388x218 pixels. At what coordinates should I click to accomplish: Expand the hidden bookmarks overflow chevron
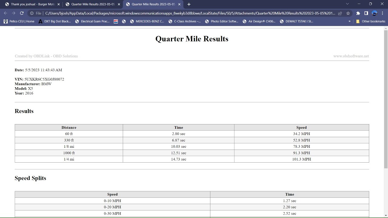pyautogui.click(x=350, y=21)
